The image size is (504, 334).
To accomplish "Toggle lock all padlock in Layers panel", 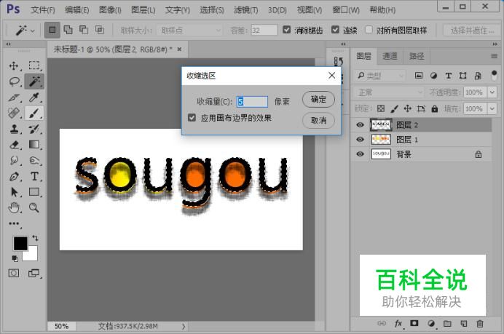I will coord(435,109).
